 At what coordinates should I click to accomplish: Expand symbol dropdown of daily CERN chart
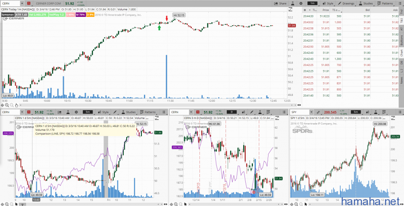[x=191, y=112]
